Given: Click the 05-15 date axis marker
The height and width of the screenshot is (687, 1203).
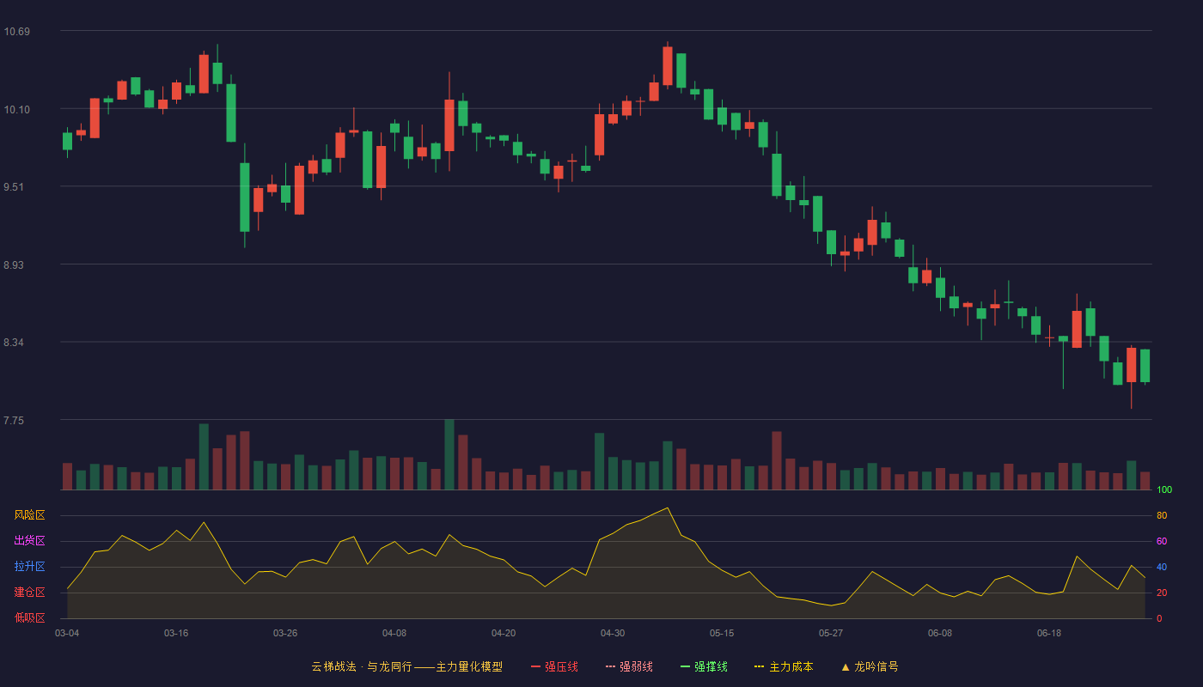Looking at the screenshot, I should (722, 633).
